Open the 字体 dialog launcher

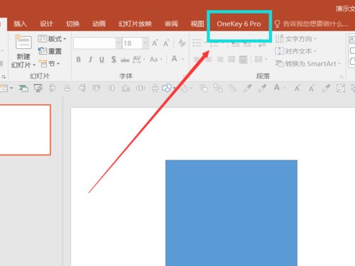pos(185,77)
